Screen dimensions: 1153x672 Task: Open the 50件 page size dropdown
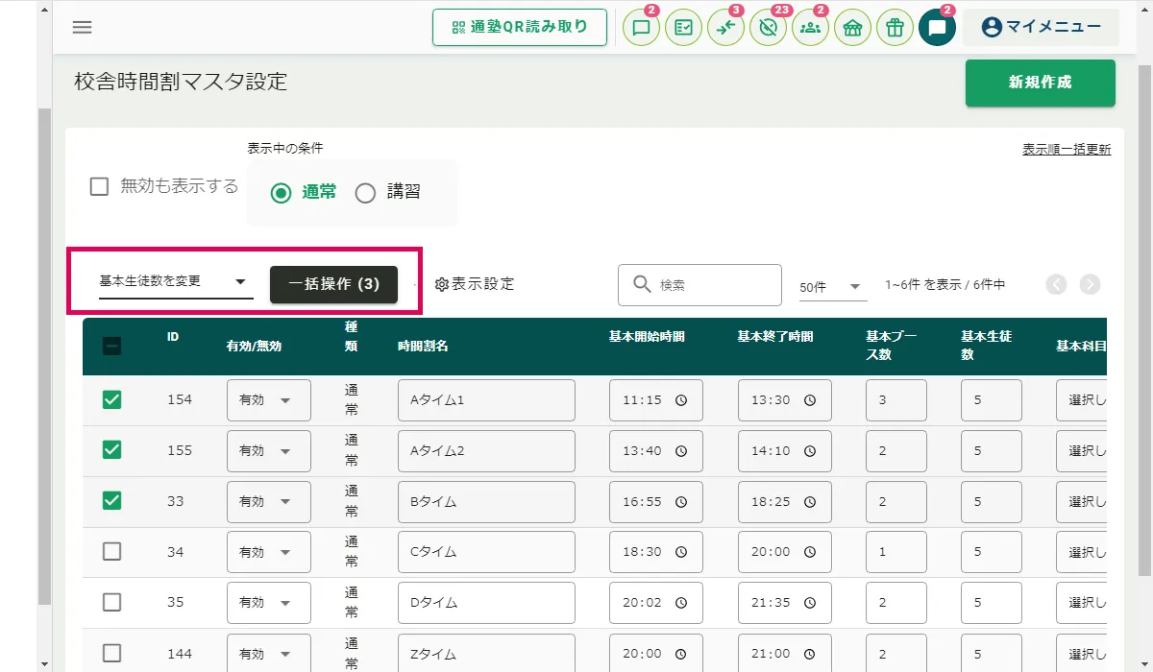click(x=833, y=286)
